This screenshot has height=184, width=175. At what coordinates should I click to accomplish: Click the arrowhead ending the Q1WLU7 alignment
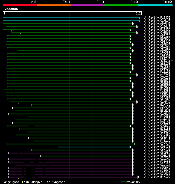[x=140, y=21]
